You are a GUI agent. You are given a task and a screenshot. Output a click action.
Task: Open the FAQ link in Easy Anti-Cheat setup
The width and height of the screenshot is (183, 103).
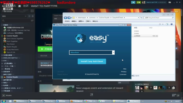coord(125,69)
